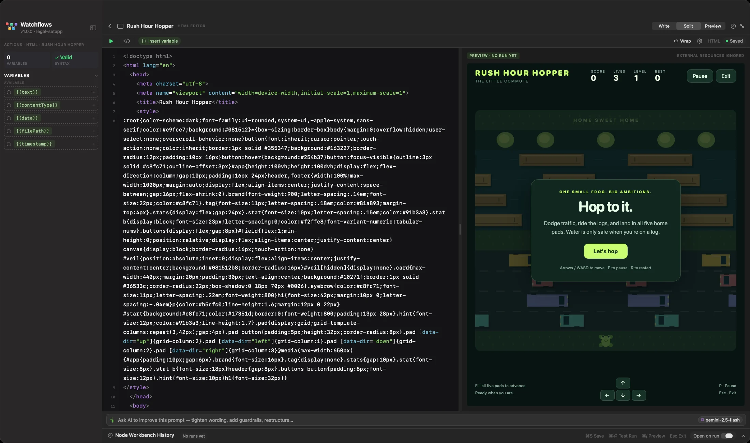Click the code brackets icon in toolbar
This screenshot has width=750, height=443.
127,41
